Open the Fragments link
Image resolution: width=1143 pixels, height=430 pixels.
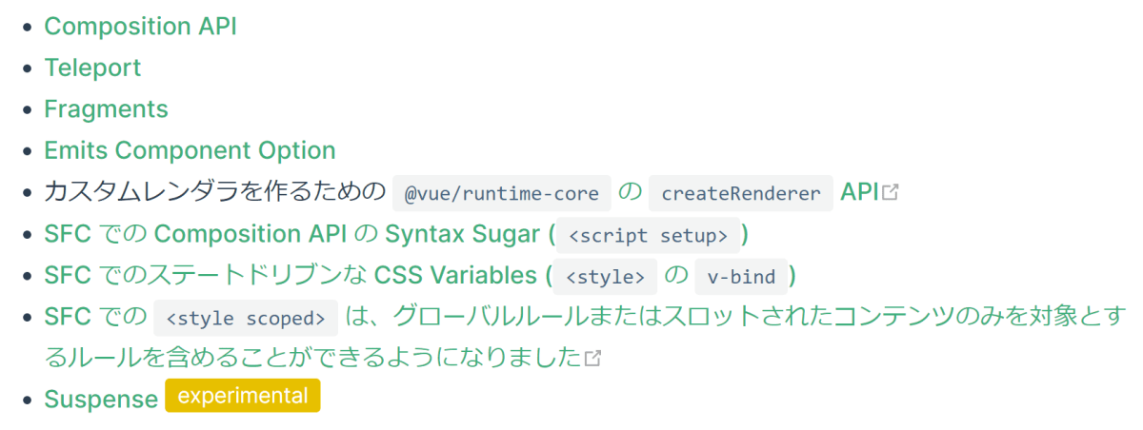click(x=106, y=109)
